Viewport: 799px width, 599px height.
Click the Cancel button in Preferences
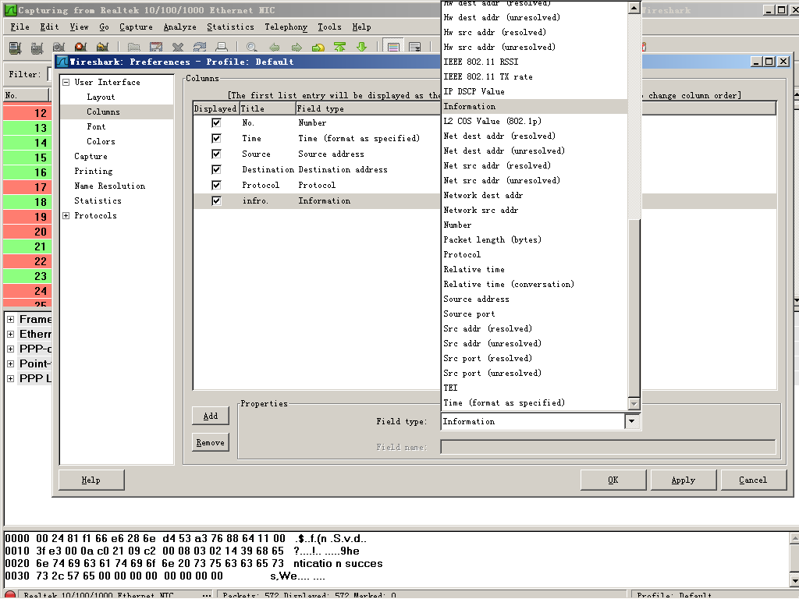[753, 480]
